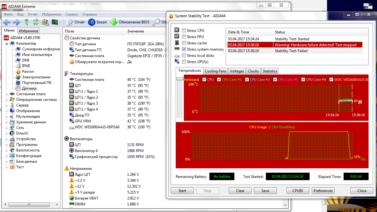Screen dimensions: 377x212
Task: Switch to the Cooling Fans tab
Action: 215,71
